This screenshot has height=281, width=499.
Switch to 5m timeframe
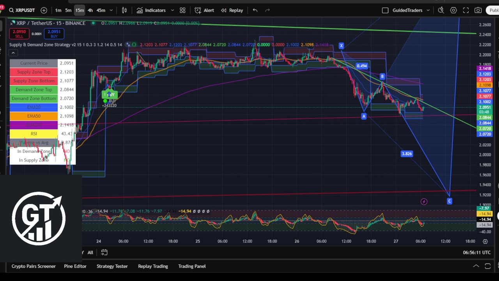[68, 10]
